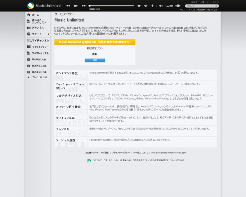Open the 最も再生した曲 playlist

pyautogui.click(x=38, y=59)
